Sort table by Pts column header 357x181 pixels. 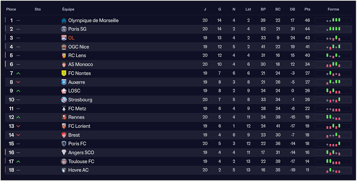pos(307,9)
